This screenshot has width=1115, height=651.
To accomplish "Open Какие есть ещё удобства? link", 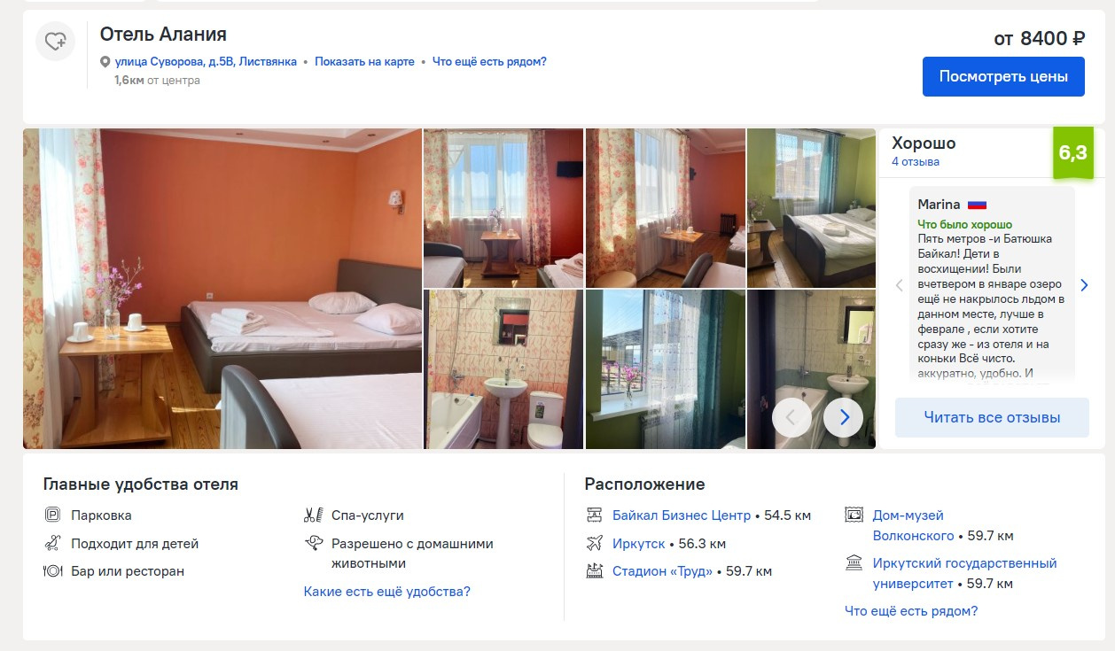I will tap(387, 591).
